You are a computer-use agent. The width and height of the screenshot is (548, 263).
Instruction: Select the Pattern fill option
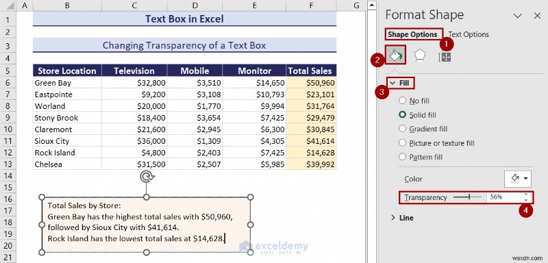point(421,157)
